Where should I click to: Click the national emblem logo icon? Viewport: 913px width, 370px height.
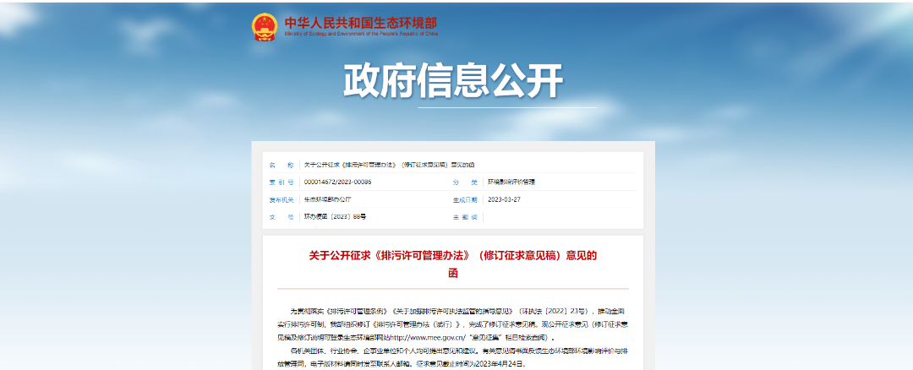tap(264, 26)
